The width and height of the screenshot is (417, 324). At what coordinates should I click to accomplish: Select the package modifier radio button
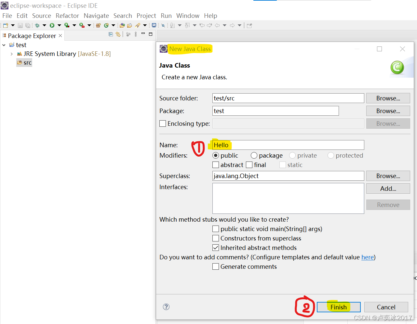tap(254, 155)
